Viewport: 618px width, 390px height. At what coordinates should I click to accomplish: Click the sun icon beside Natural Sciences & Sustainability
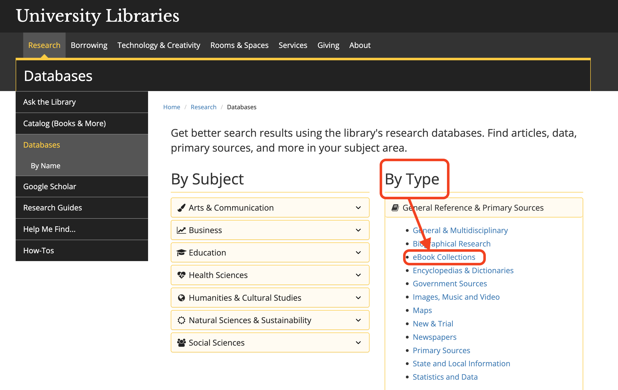[x=181, y=320]
